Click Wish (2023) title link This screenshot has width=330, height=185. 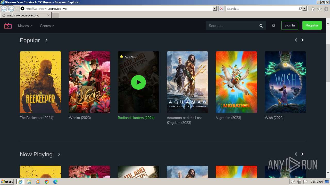pos(274,118)
